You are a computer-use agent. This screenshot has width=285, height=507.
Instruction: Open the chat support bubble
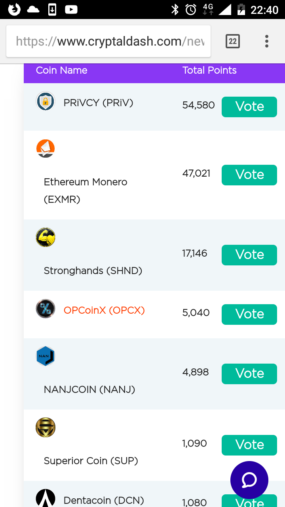[249, 480]
